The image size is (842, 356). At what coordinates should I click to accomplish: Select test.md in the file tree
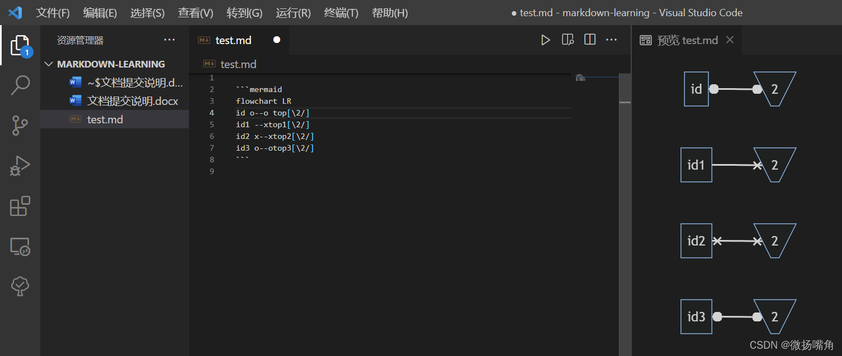(115, 119)
